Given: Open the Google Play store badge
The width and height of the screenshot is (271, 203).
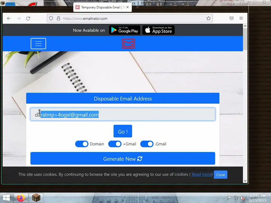Looking at the screenshot, I should (x=125, y=30).
